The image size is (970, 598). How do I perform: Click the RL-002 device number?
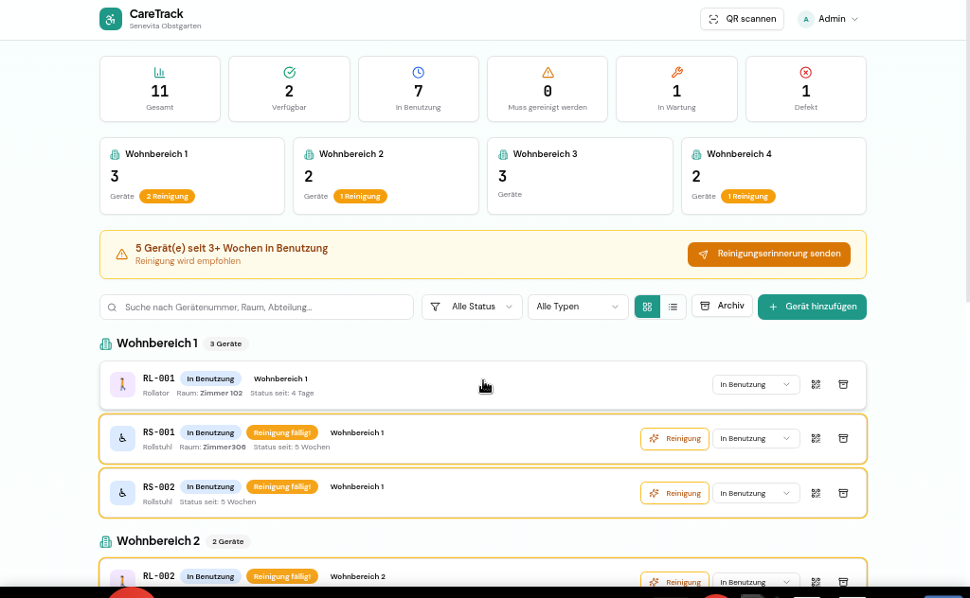(159, 575)
